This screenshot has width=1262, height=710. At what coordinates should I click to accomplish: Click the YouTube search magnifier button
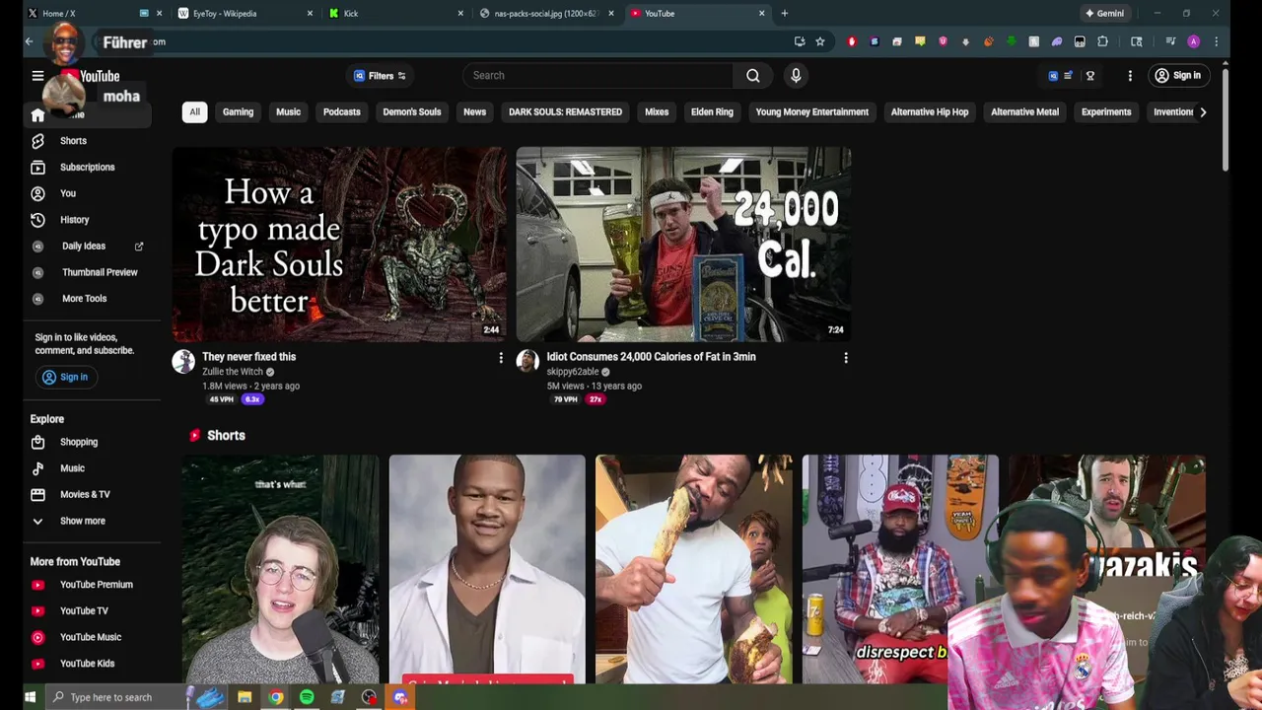pos(753,75)
